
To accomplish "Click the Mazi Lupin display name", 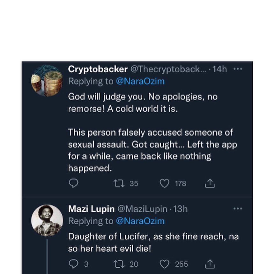I will (x=91, y=209).
